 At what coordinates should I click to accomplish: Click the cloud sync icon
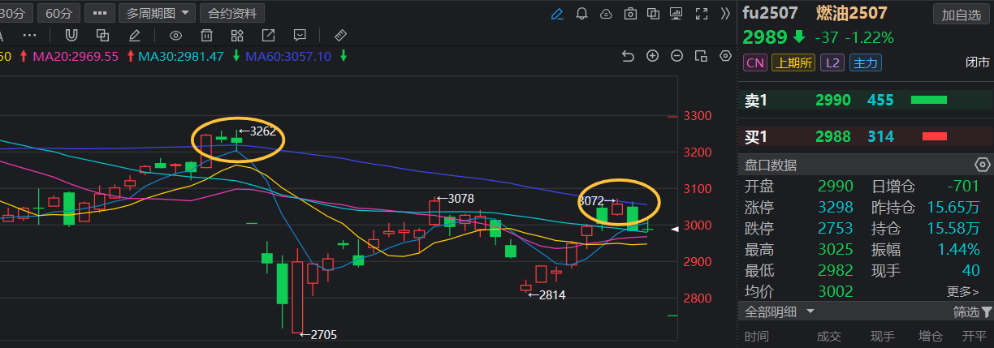click(606, 13)
